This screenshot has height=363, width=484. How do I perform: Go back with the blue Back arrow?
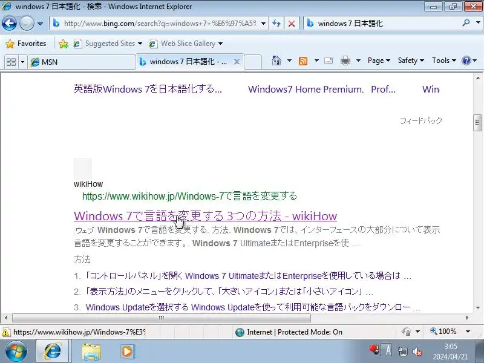coord(9,23)
